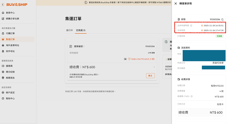Open 帳戶設定 in the sidebar
228x124 pixels.
10,93
